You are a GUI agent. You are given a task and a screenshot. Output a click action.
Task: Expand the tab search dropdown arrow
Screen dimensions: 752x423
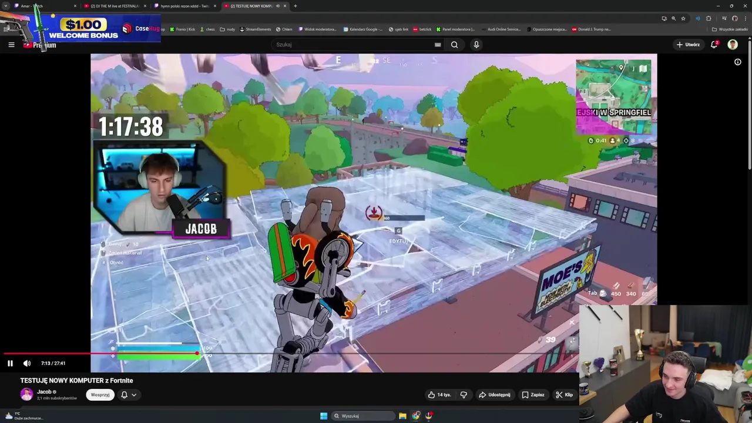[x=5, y=6]
